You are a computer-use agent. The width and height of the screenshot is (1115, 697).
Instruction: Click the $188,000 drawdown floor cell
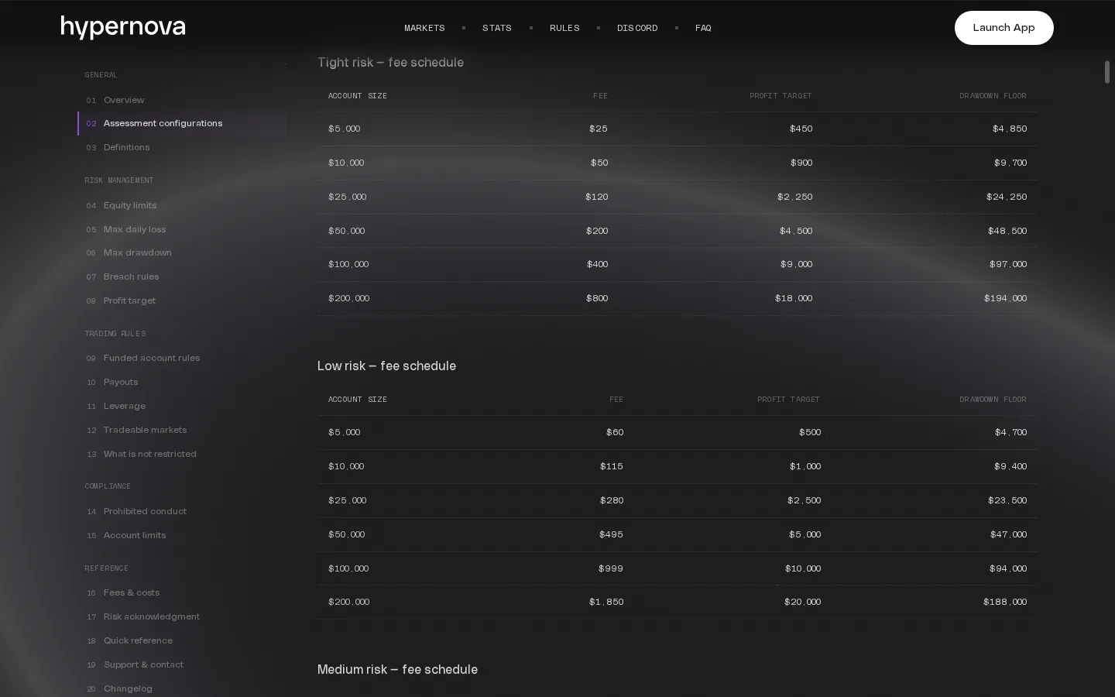coord(1005,602)
